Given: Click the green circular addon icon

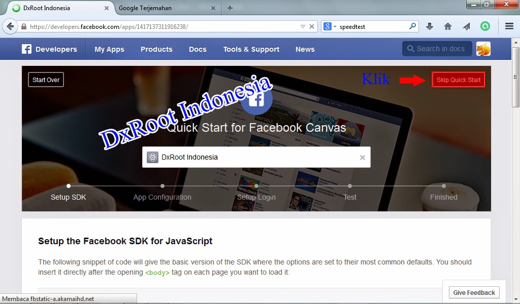Looking at the screenshot, I should [485, 26].
